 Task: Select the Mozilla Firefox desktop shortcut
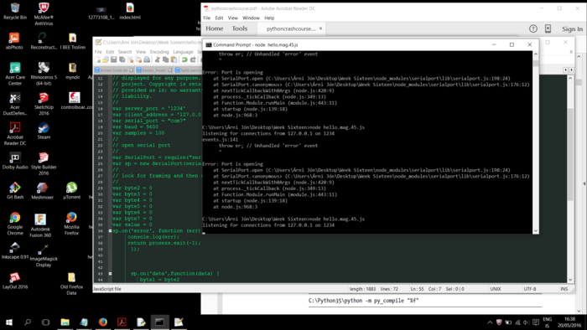tap(71, 224)
